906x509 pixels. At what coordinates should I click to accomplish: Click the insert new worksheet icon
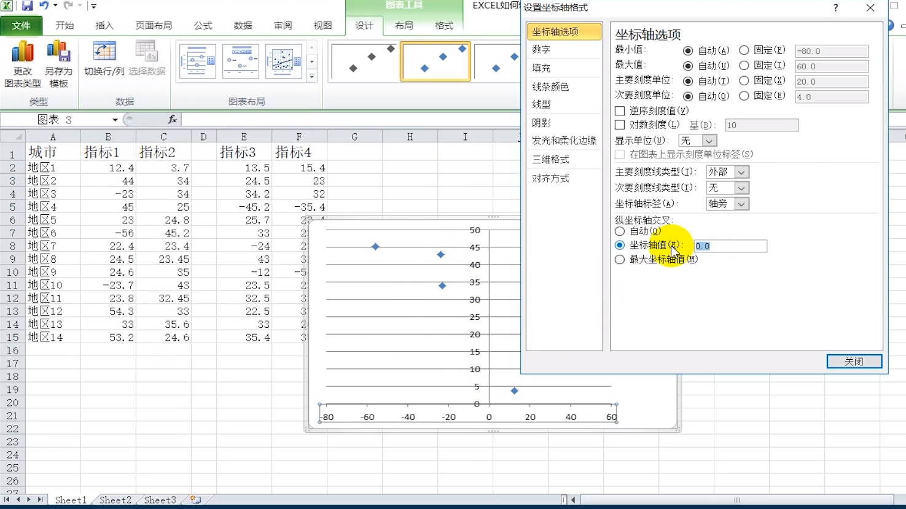click(195, 500)
